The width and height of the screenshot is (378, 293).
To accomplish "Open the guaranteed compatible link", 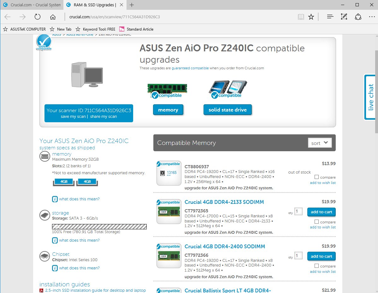I will tap(190, 68).
